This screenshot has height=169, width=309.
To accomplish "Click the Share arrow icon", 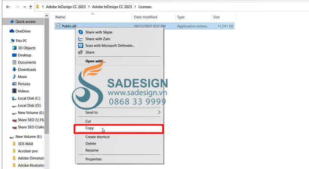I will pos(80,52).
